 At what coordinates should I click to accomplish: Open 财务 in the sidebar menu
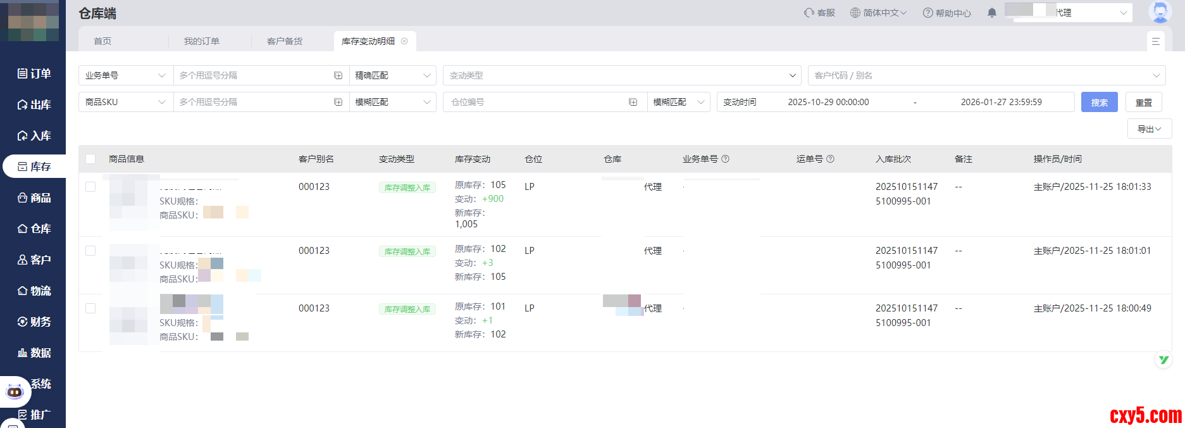(34, 322)
